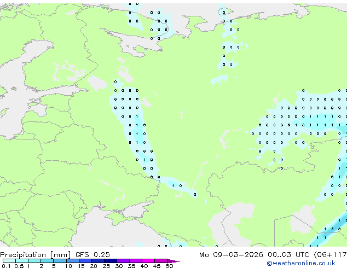Pick the 1–2 mm legend color swatch
347x268 pixels.
pyautogui.click(x=34, y=261)
